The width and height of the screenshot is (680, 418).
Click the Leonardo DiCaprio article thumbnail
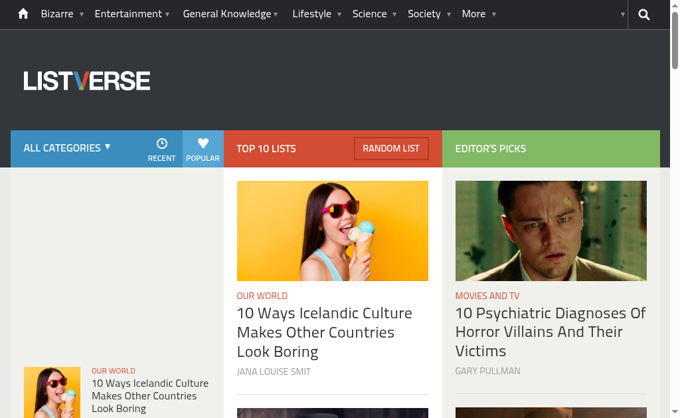tap(551, 231)
